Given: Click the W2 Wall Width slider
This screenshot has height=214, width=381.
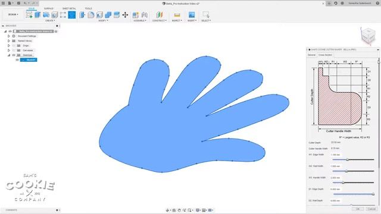Looking at the screenshot, I should click(x=353, y=171).
